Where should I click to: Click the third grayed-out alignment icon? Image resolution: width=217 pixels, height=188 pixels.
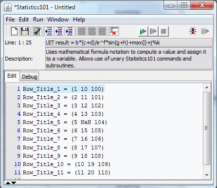click(102, 31)
